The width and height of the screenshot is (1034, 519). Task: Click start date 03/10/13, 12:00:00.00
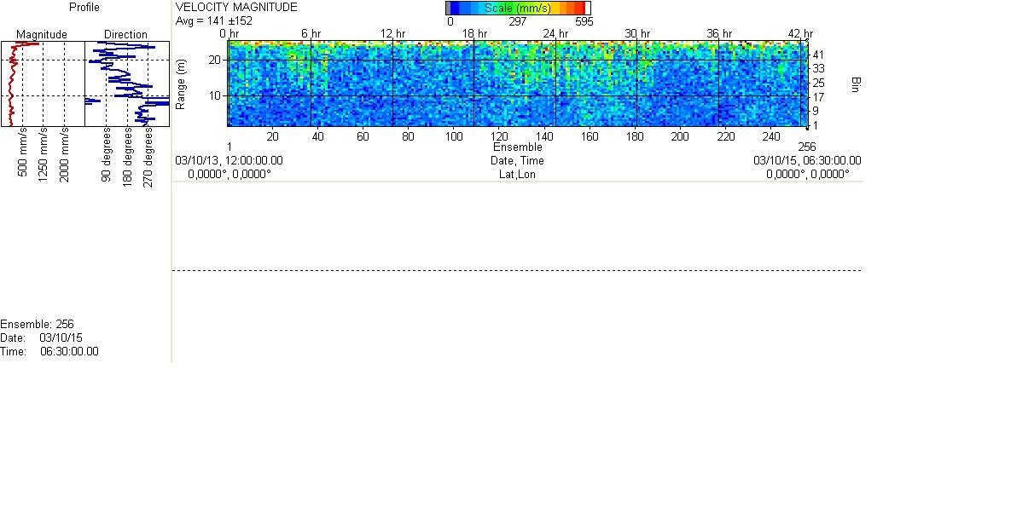229,160
